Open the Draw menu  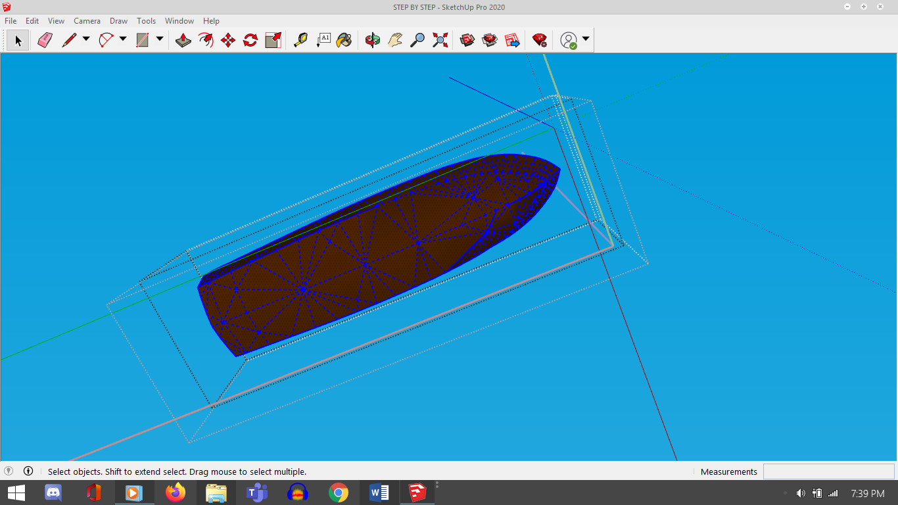tap(118, 21)
